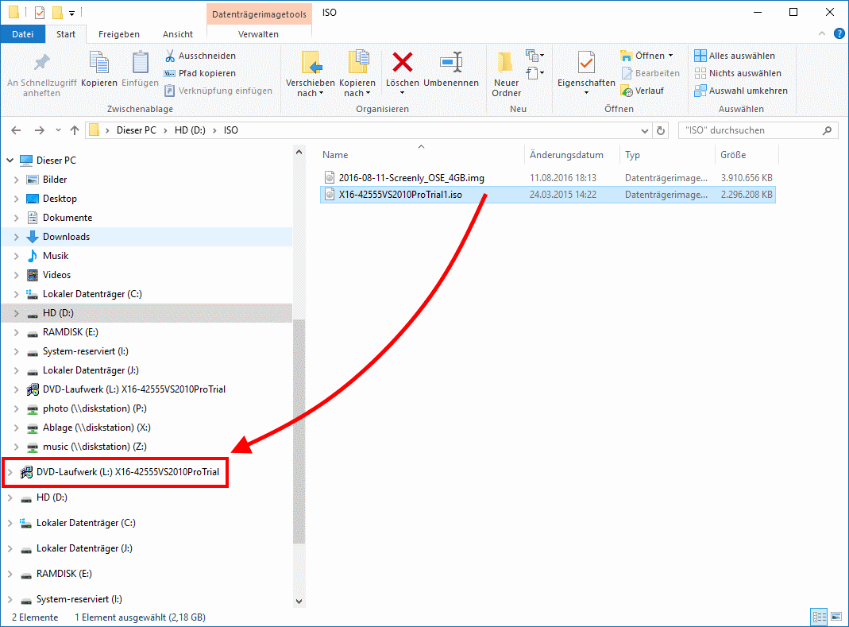Select all items with Alles auswählen
The height and width of the screenshot is (627, 849).
(735, 56)
